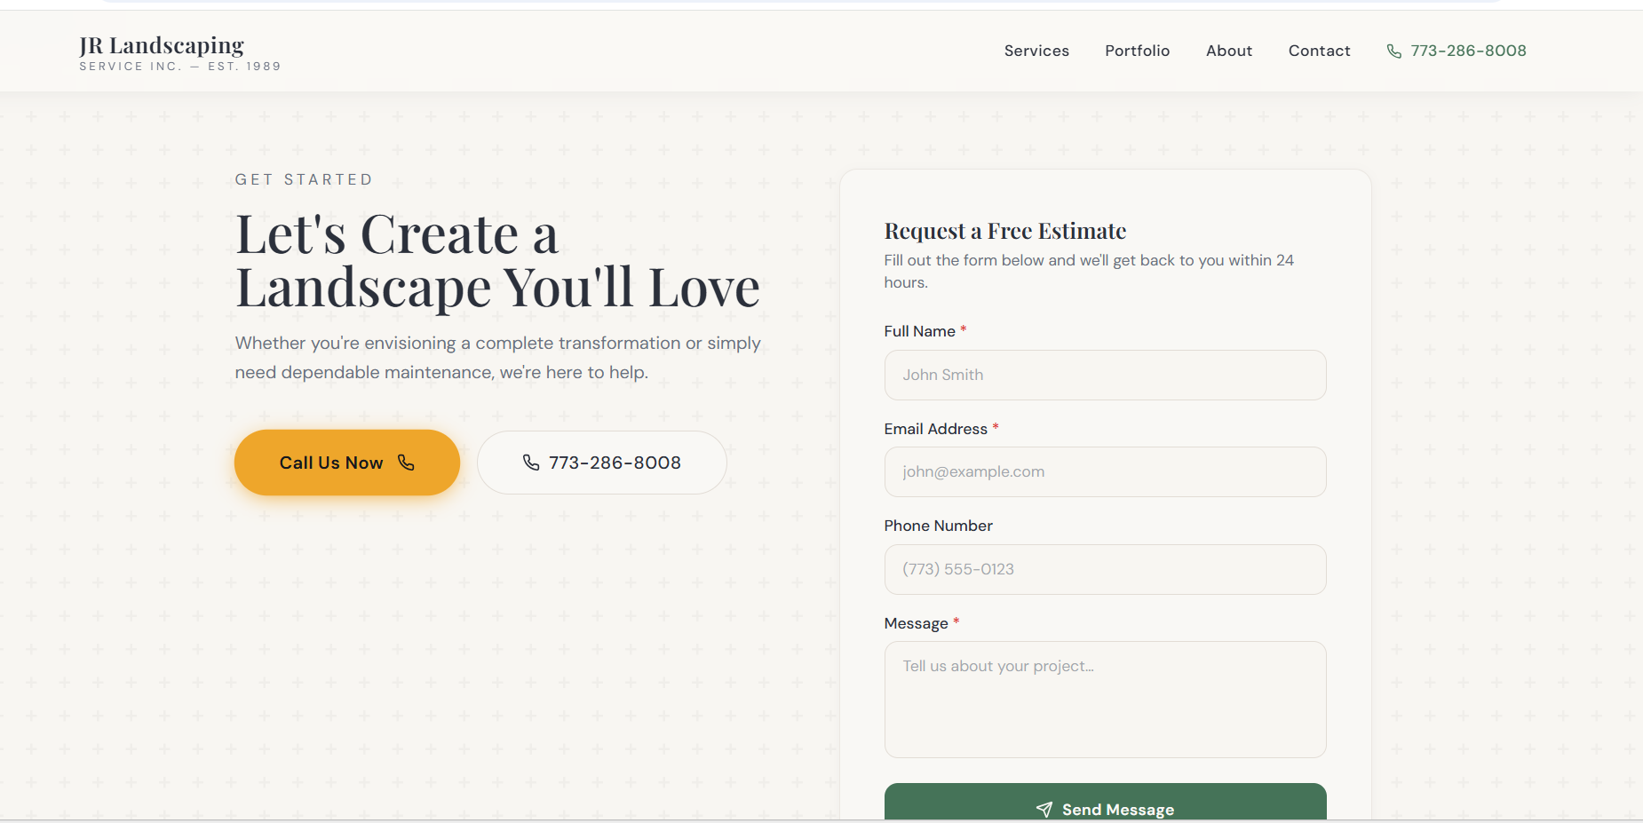Click the Request a Free Estimate heading
The width and height of the screenshot is (1643, 823).
point(1005,231)
